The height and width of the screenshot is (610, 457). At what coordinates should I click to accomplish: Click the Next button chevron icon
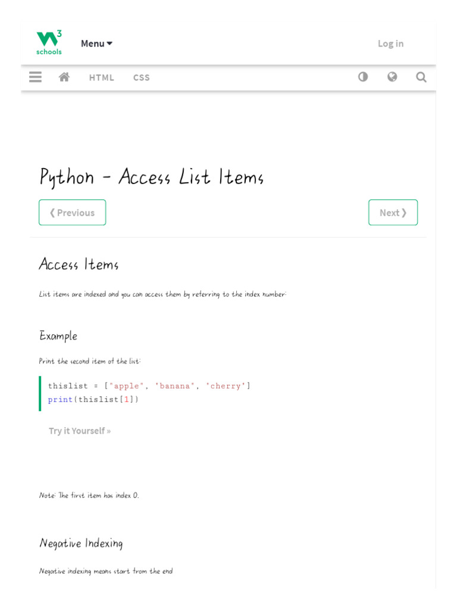(x=404, y=213)
